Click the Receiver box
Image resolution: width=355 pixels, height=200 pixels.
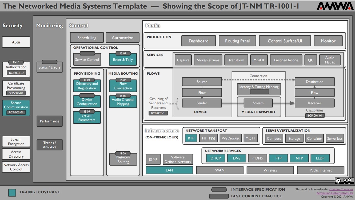(314, 103)
